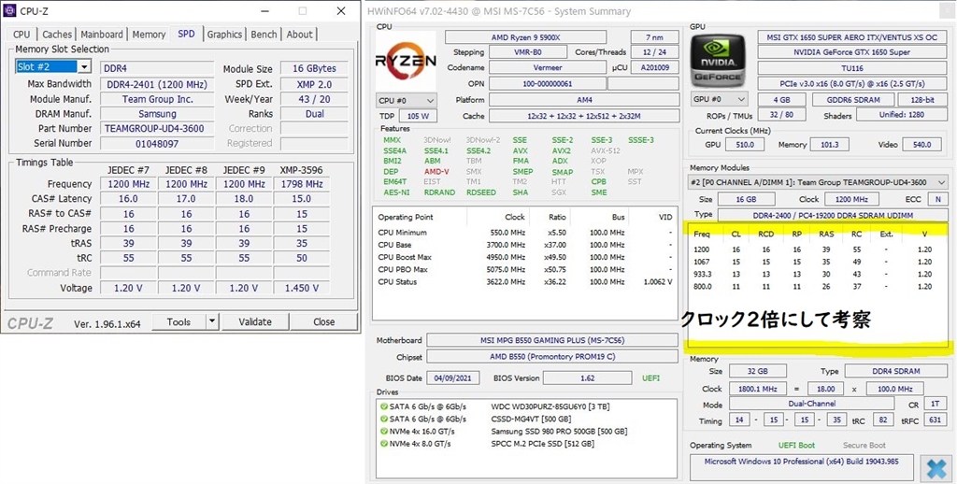Click the XMP-3596 frequency cell 1798 MHz

(x=302, y=184)
